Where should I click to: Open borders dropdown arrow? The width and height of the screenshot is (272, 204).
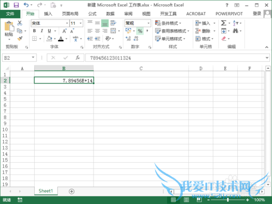pos(40,39)
